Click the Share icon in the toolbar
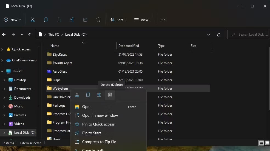The height and width of the screenshot is (151, 270). [x=85, y=20]
